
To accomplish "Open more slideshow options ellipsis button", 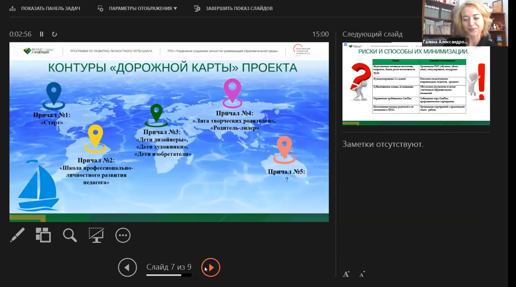I will (123, 235).
